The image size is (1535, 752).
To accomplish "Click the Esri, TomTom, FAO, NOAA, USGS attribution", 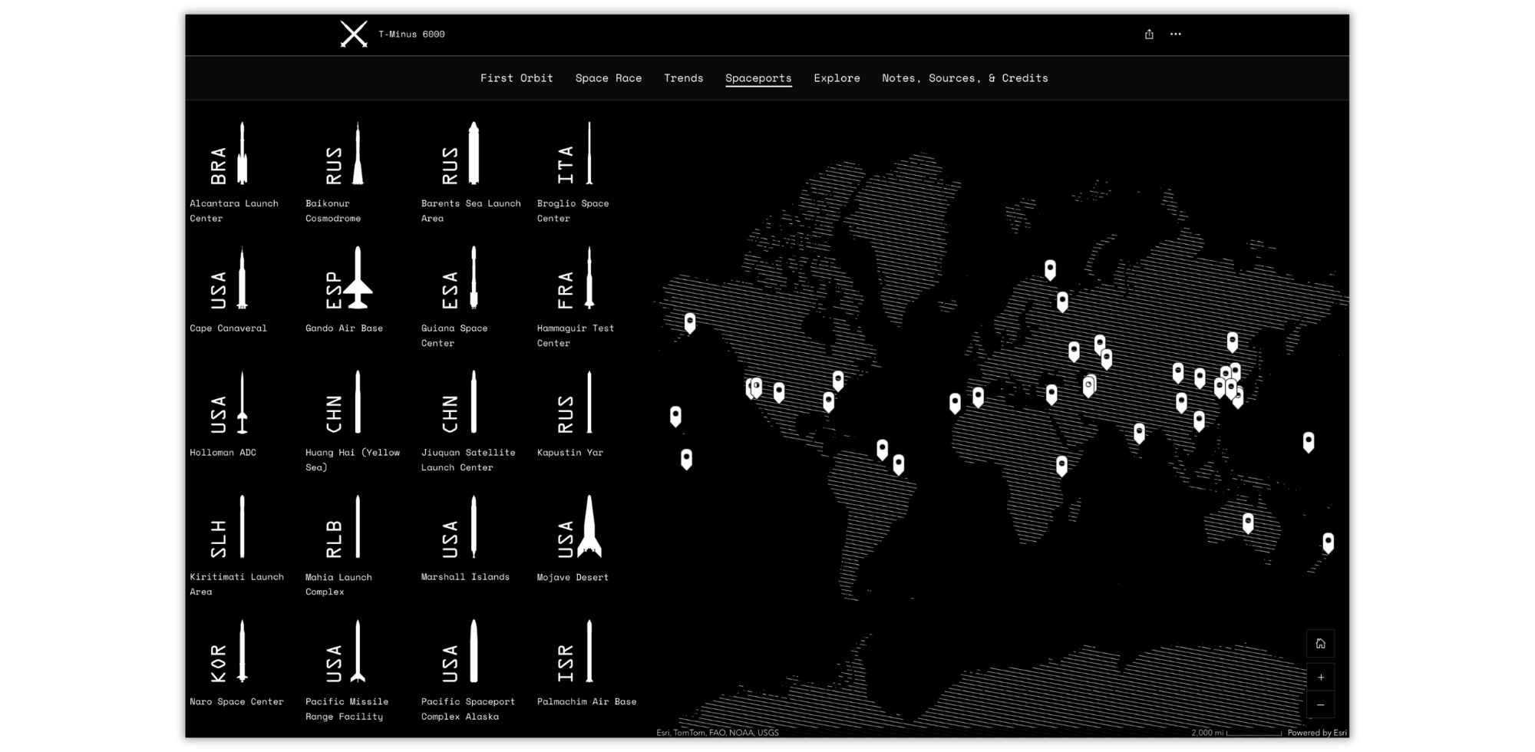I will click(x=718, y=733).
